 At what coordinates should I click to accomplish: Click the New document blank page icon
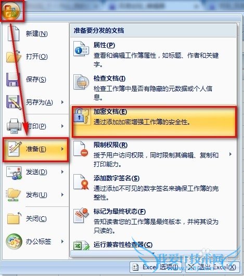pos(14,33)
